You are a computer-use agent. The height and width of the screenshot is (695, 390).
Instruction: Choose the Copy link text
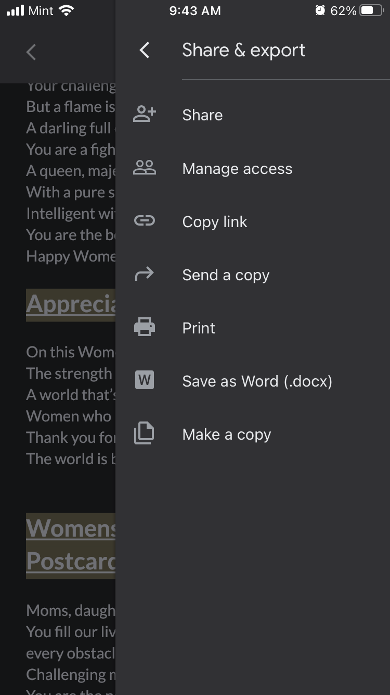coord(214,222)
